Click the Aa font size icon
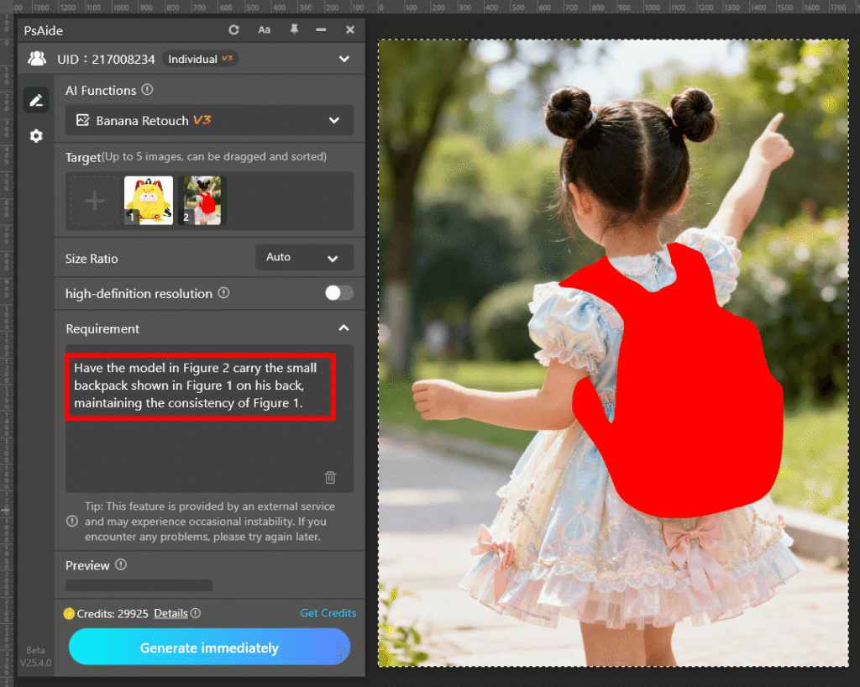 pyautogui.click(x=264, y=29)
